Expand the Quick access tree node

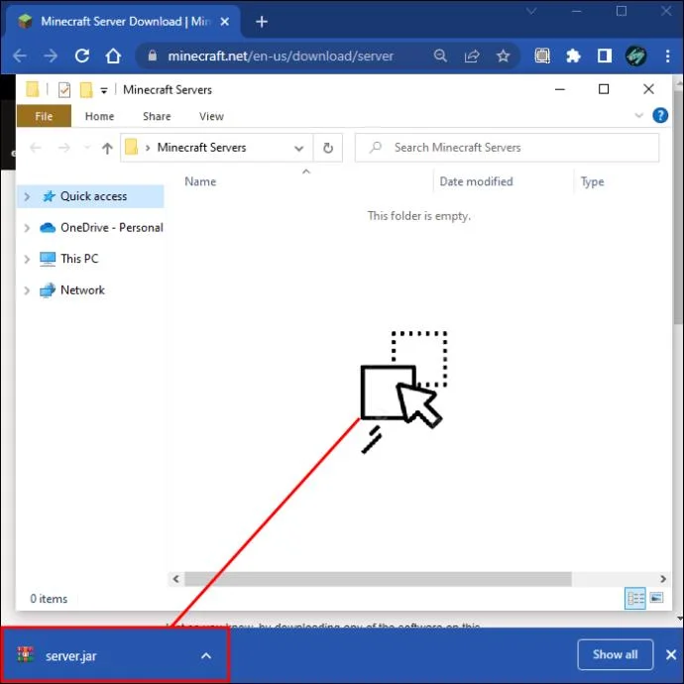(27, 196)
